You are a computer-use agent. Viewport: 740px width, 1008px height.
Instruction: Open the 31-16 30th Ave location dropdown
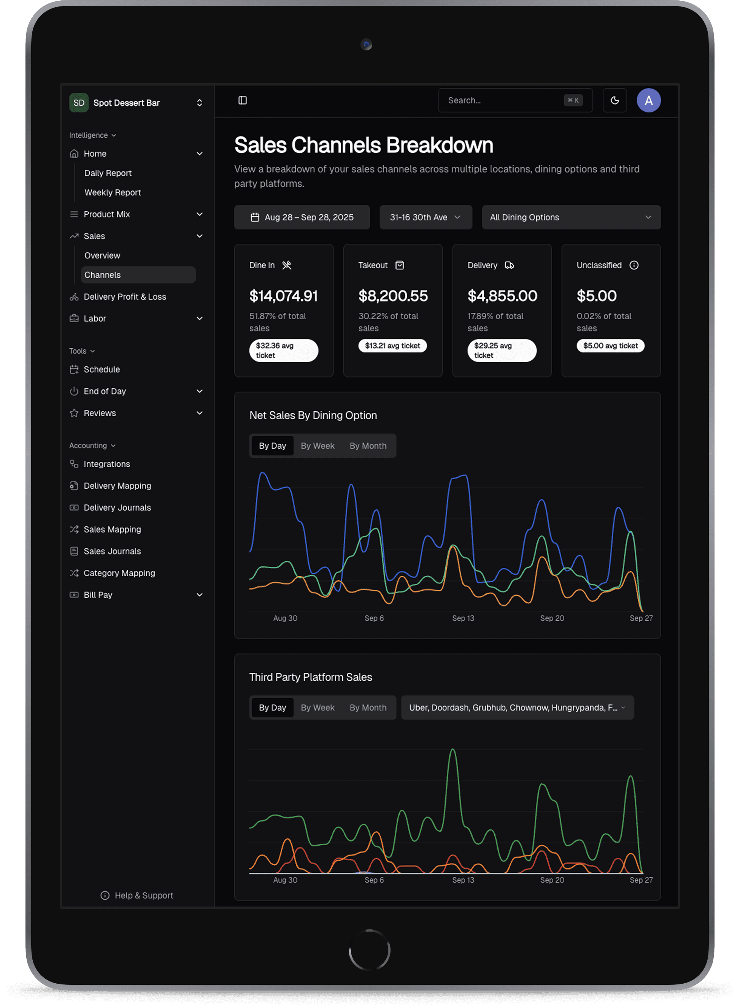425,217
